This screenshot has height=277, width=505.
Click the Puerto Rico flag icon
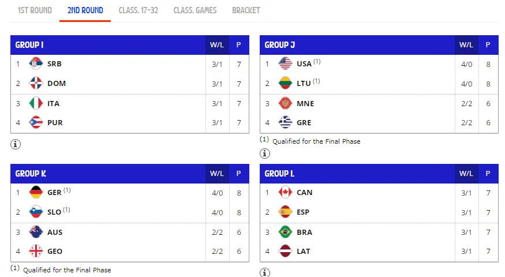click(x=36, y=122)
